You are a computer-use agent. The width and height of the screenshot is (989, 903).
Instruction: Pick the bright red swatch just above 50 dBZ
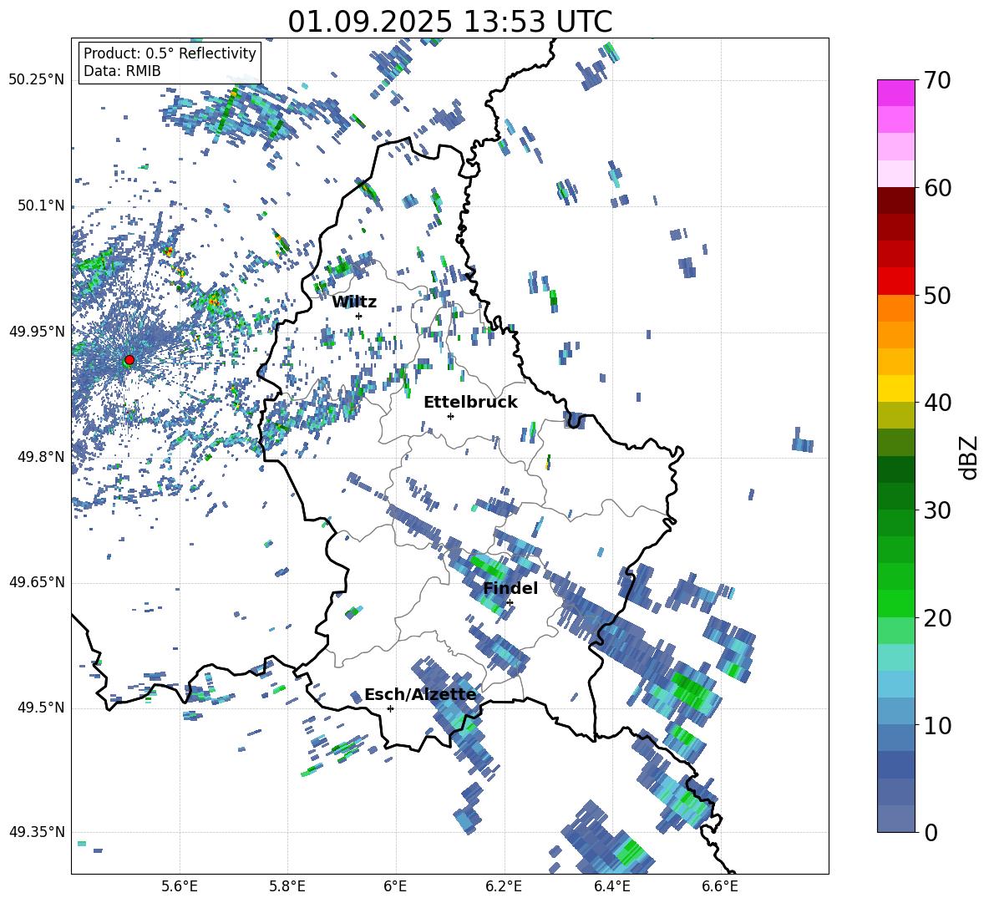[895, 281]
